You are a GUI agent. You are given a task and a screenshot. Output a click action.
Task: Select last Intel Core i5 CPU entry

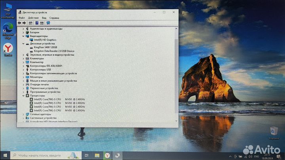point(59,110)
